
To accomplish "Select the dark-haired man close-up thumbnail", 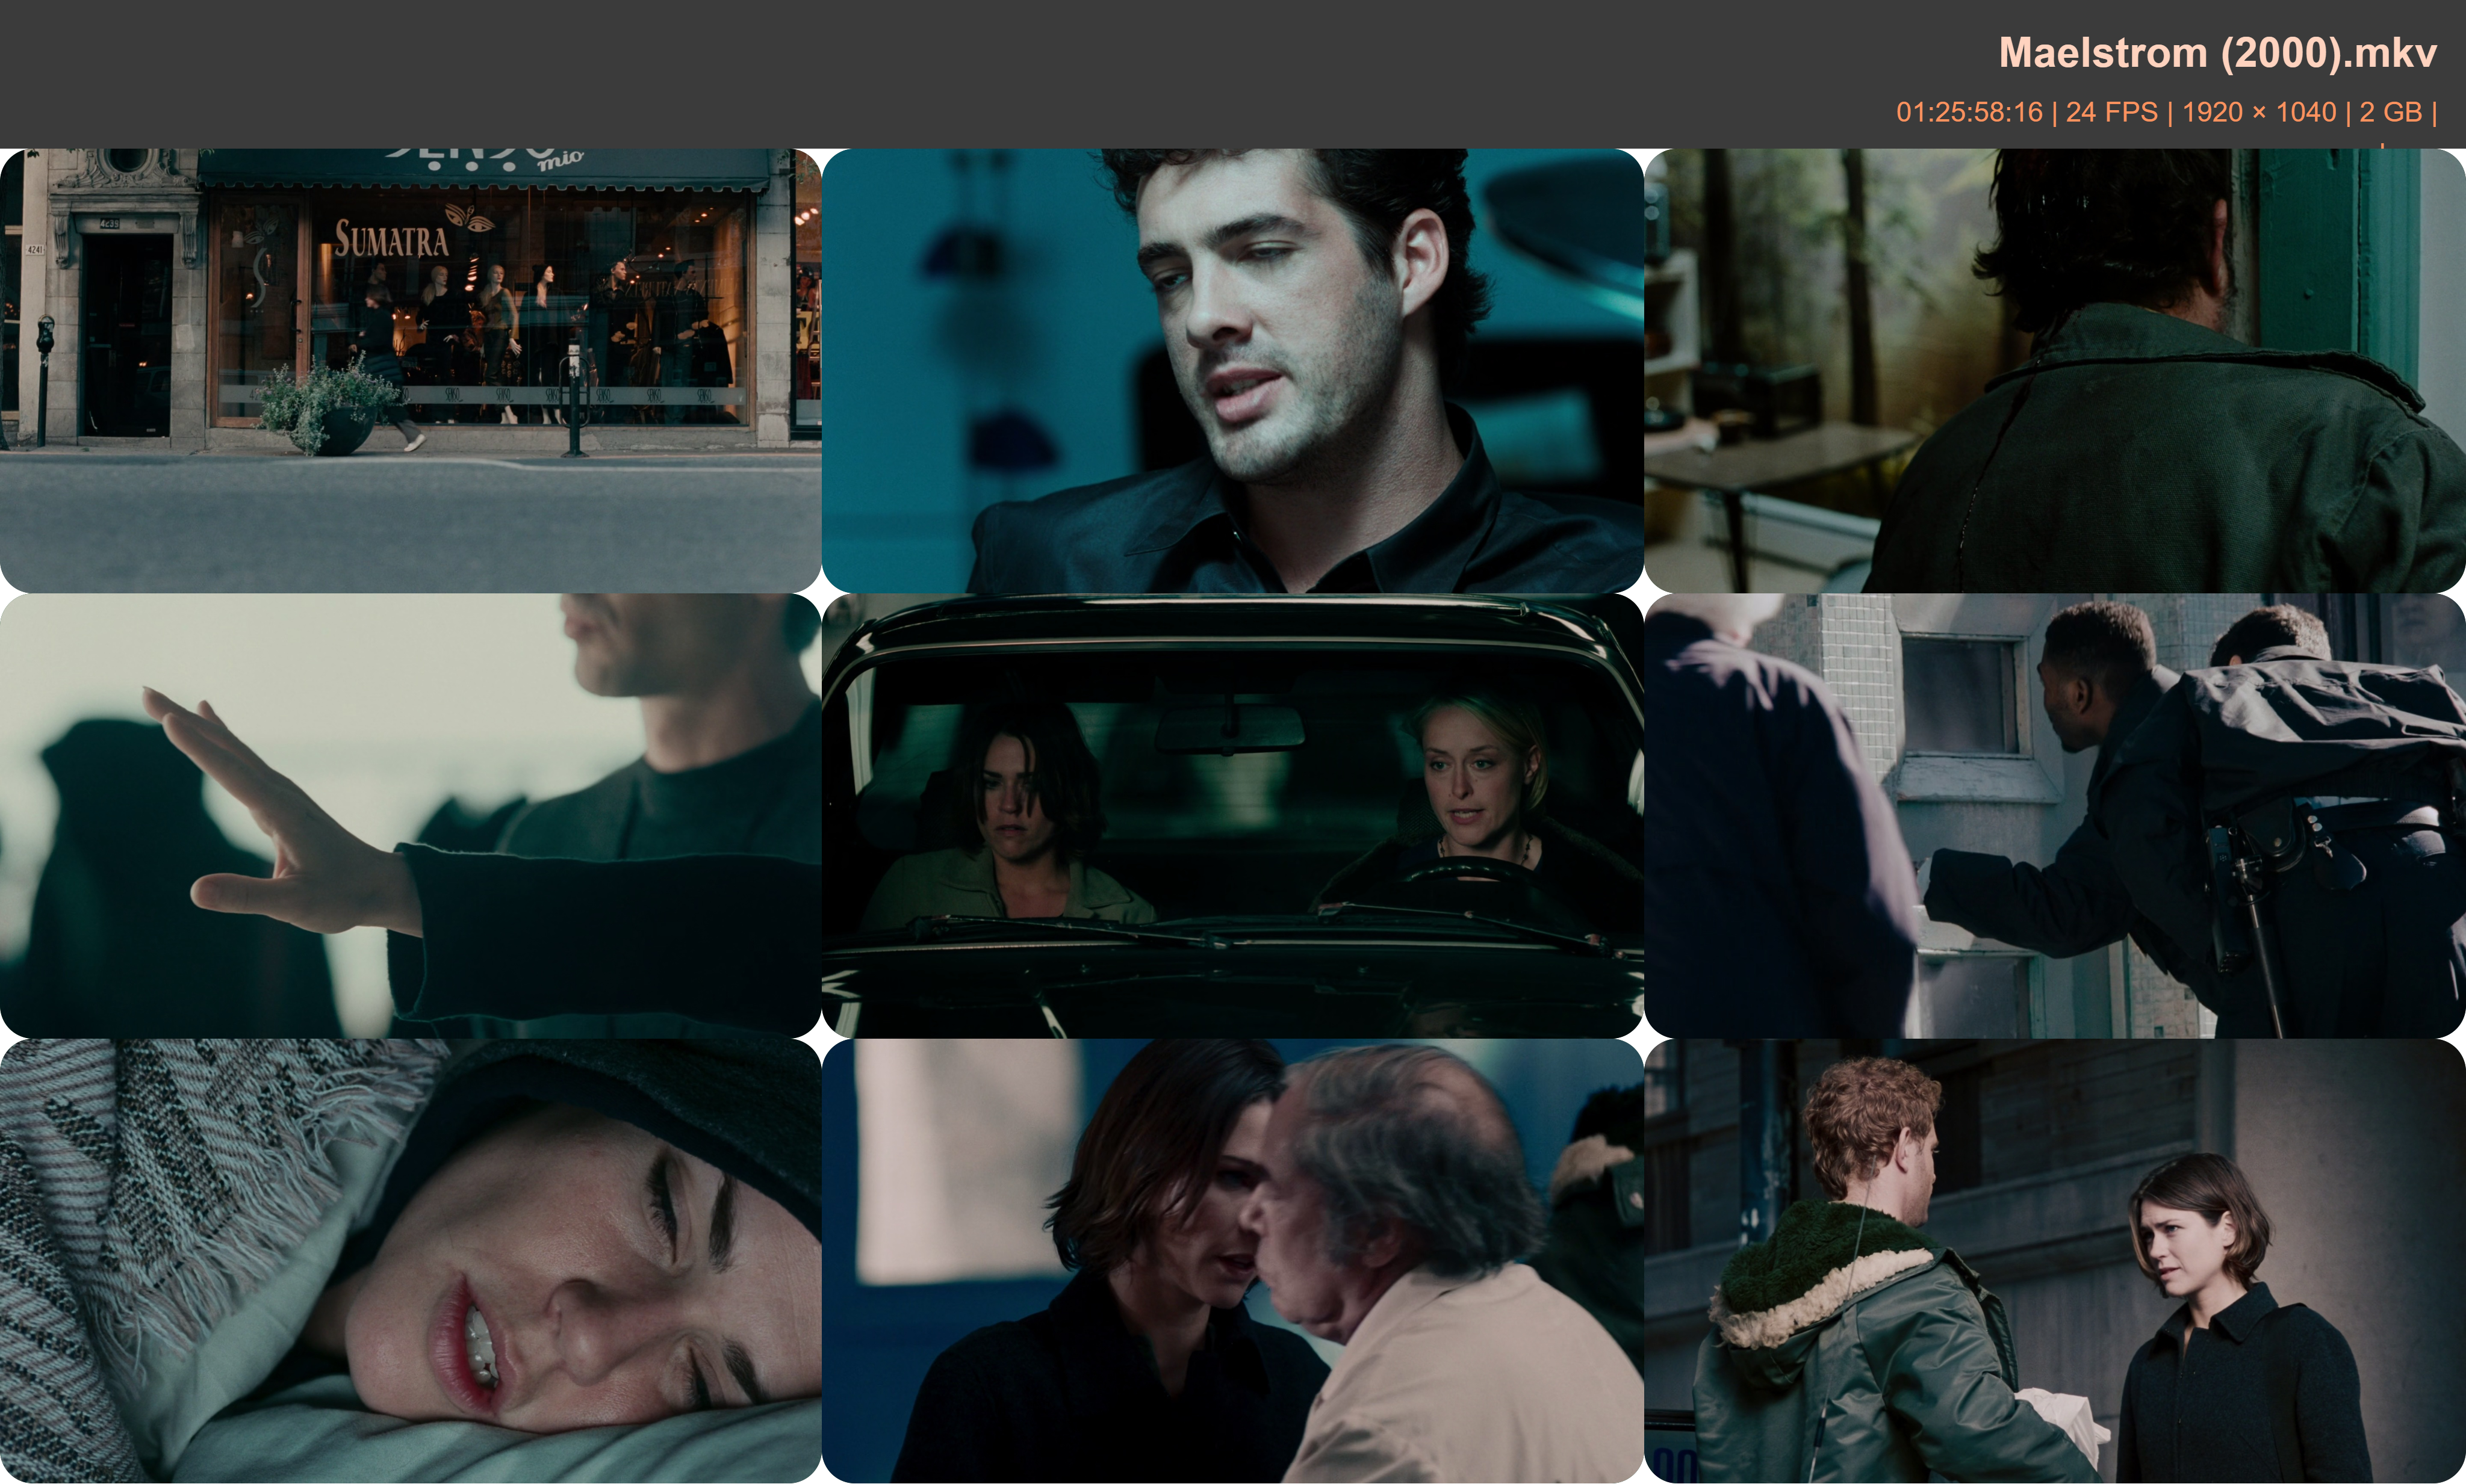I will tap(1232, 370).
